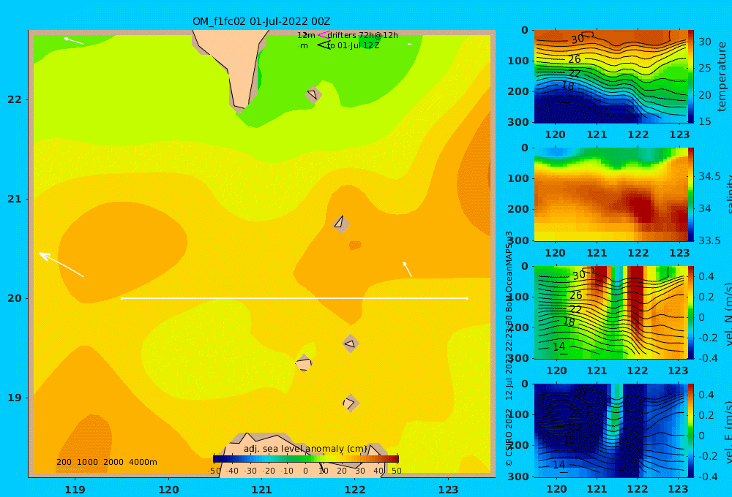
Task: Click the magenta drifter arrow in the legend
Action: click(323, 34)
